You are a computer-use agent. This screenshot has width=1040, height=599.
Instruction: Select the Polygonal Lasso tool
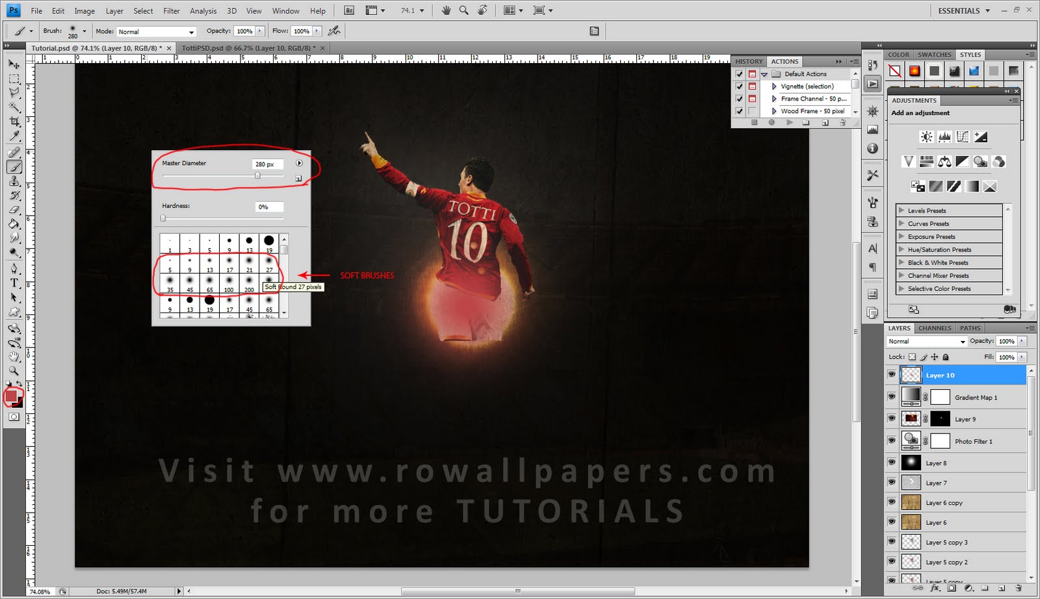point(14,93)
